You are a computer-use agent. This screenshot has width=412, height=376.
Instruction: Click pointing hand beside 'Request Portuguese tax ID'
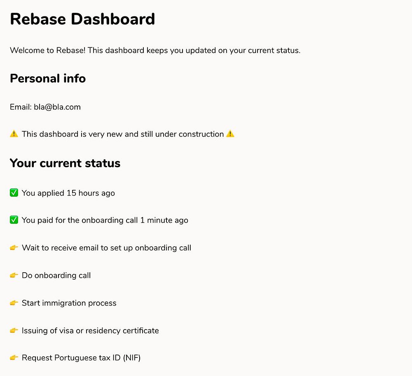coord(14,357)
